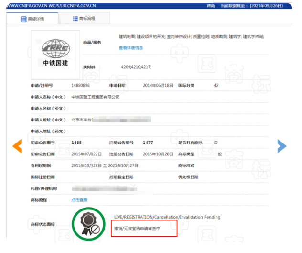The width and height of the screenshot is (302, 253).
Task: Select registration announcement issue 1477
Action: (x=148, y=143)
